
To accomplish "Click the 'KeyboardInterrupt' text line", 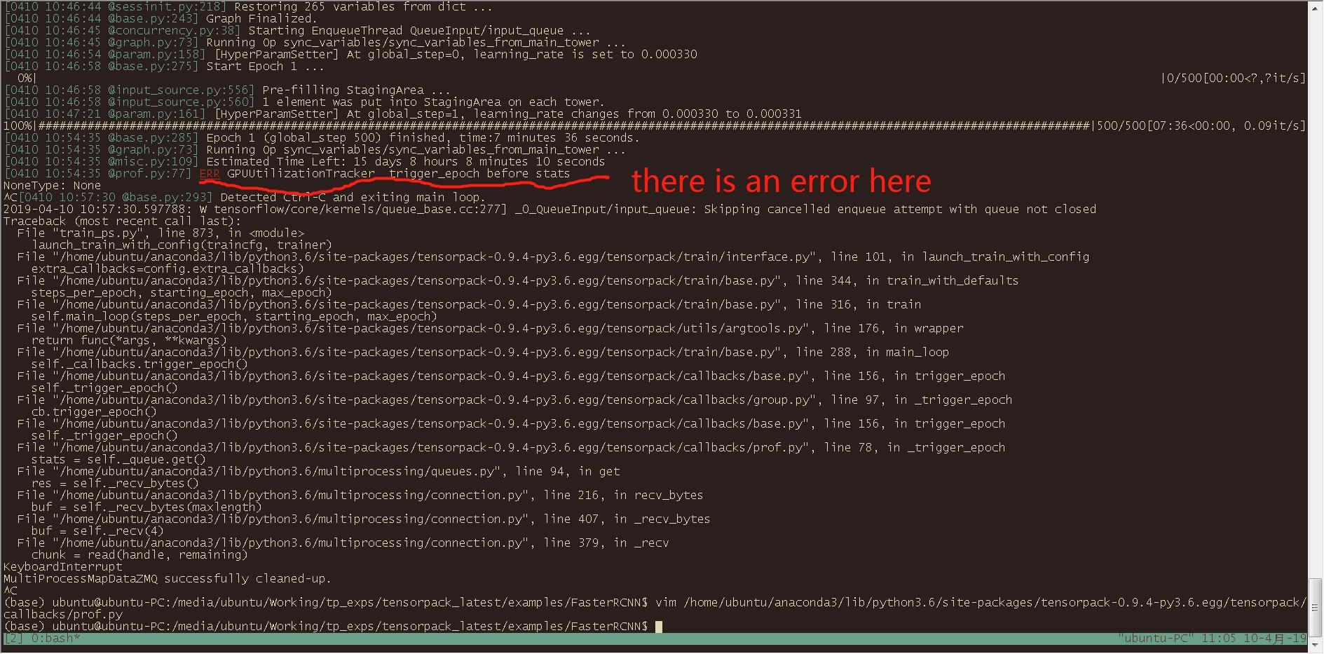I will [62, 566].
